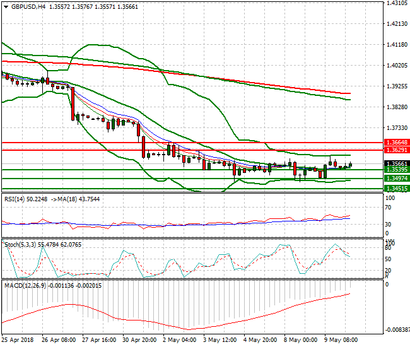
Task: Click the 25 Apr 2018 date label
Action: 18,340
